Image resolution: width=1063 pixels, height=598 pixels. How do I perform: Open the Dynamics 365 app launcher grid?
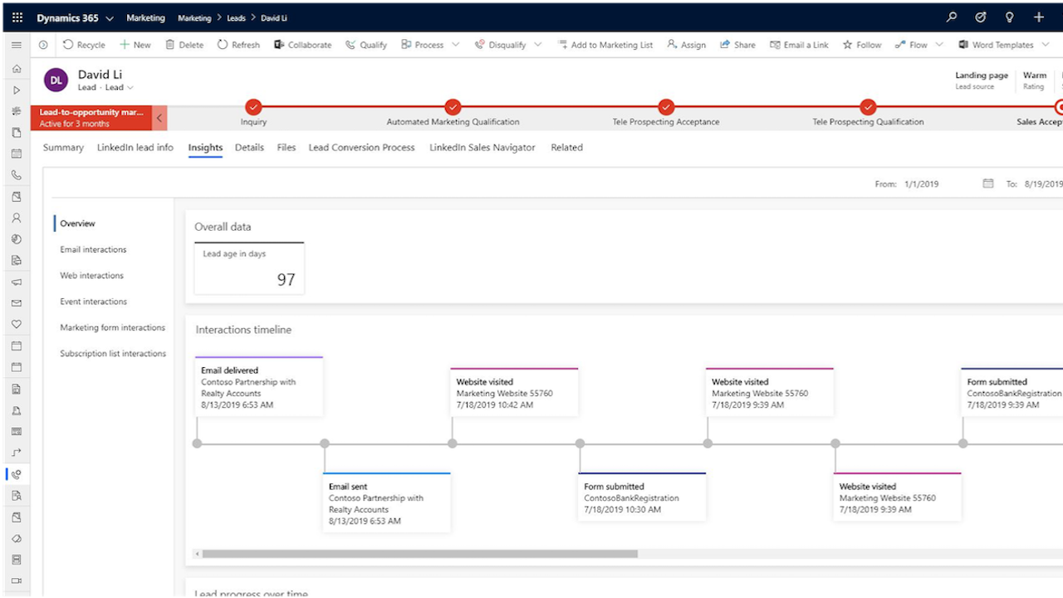point(17,17)
